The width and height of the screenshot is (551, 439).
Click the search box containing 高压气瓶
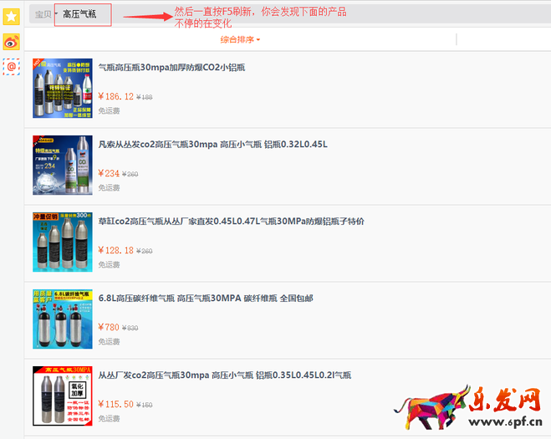(x=83, y=14)
